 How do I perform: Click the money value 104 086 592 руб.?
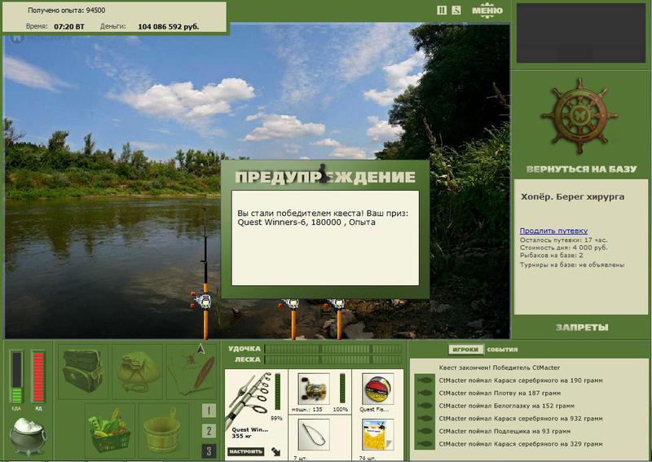(169, 27)
